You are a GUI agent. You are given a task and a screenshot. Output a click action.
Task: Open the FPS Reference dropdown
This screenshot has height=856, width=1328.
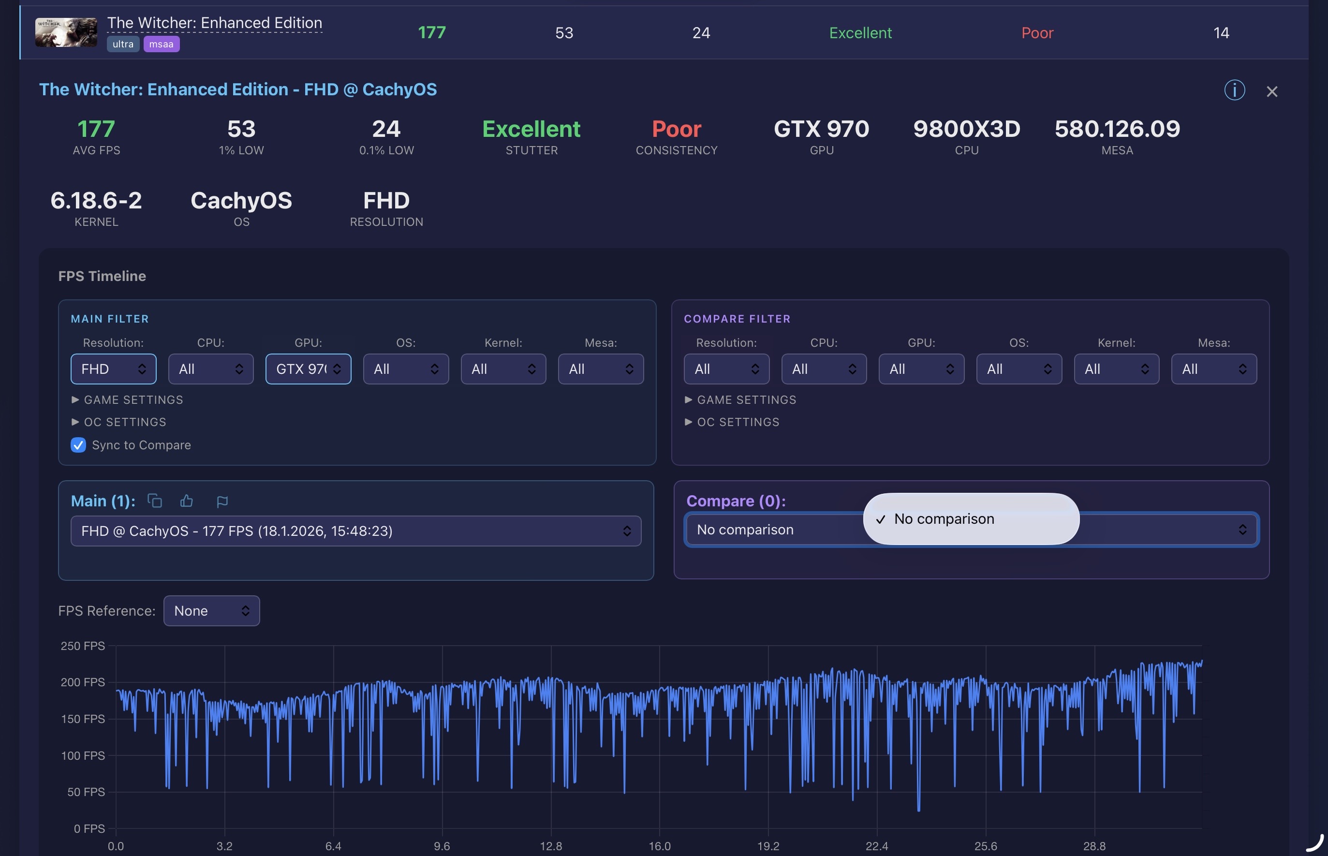coord(211,611)
